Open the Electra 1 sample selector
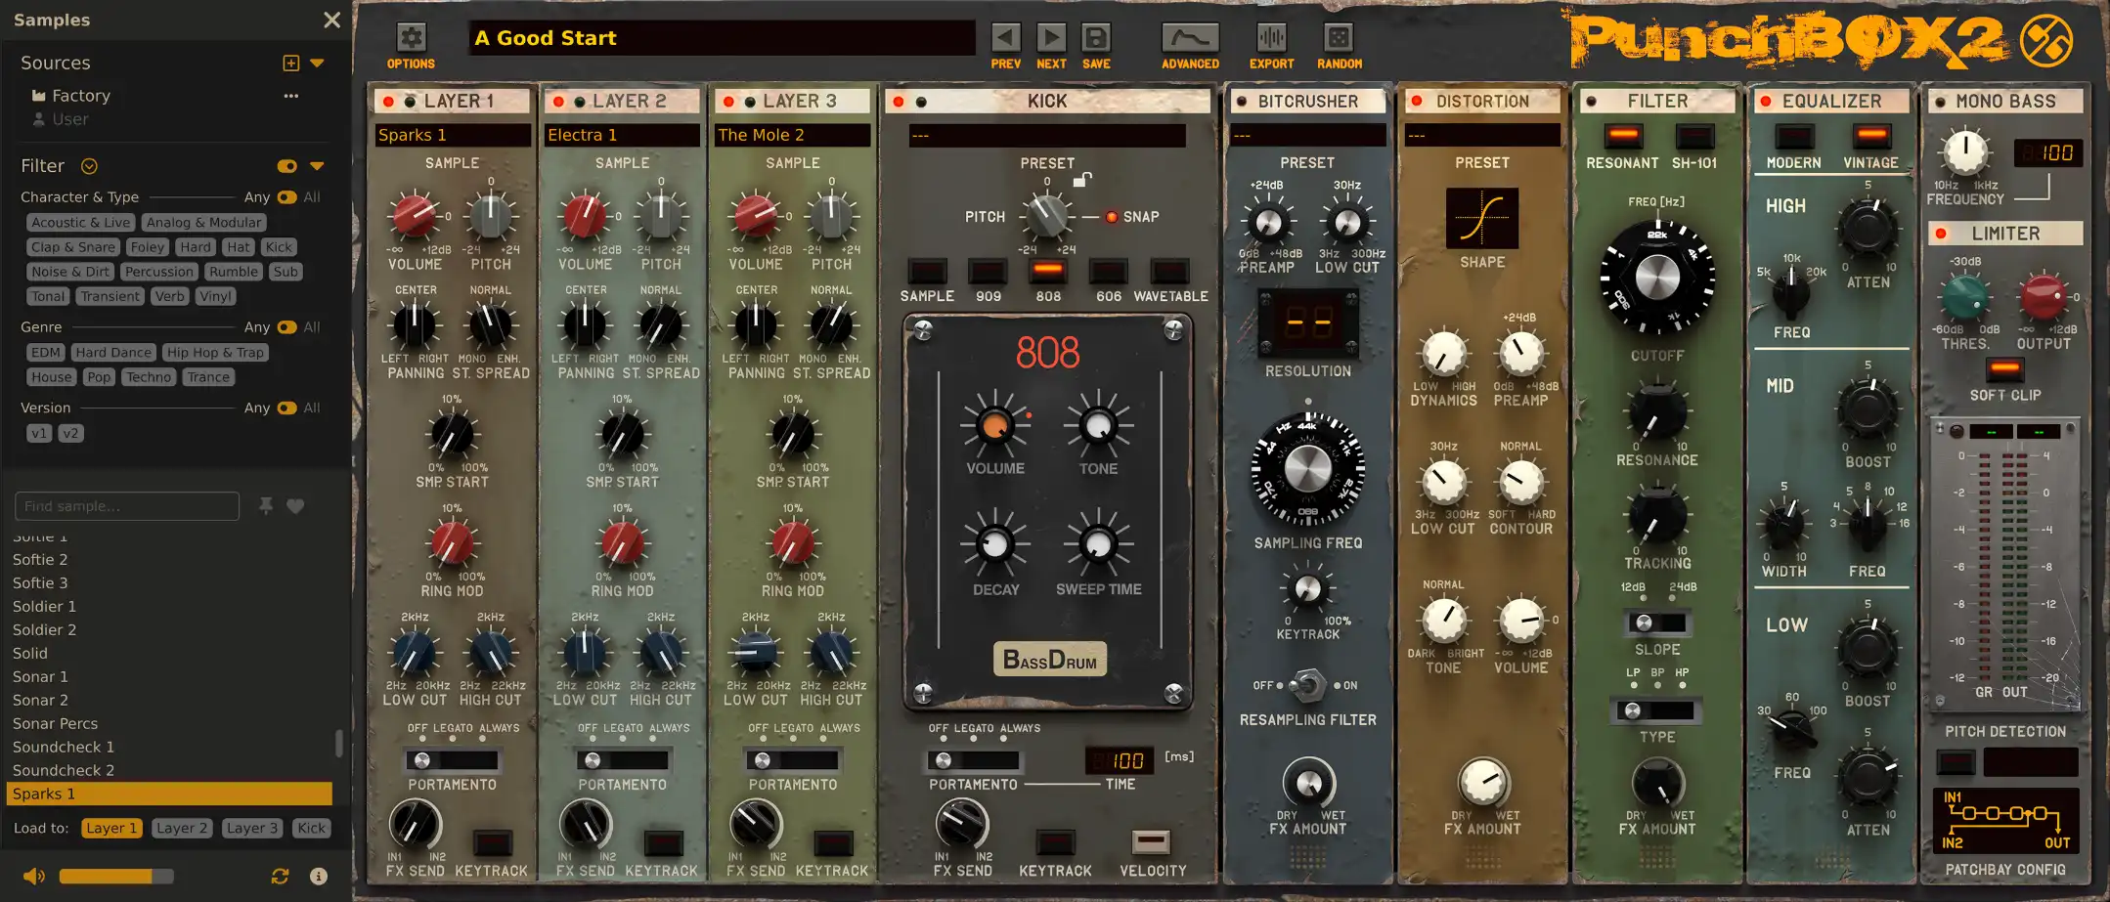 click(x=623, y=135)
